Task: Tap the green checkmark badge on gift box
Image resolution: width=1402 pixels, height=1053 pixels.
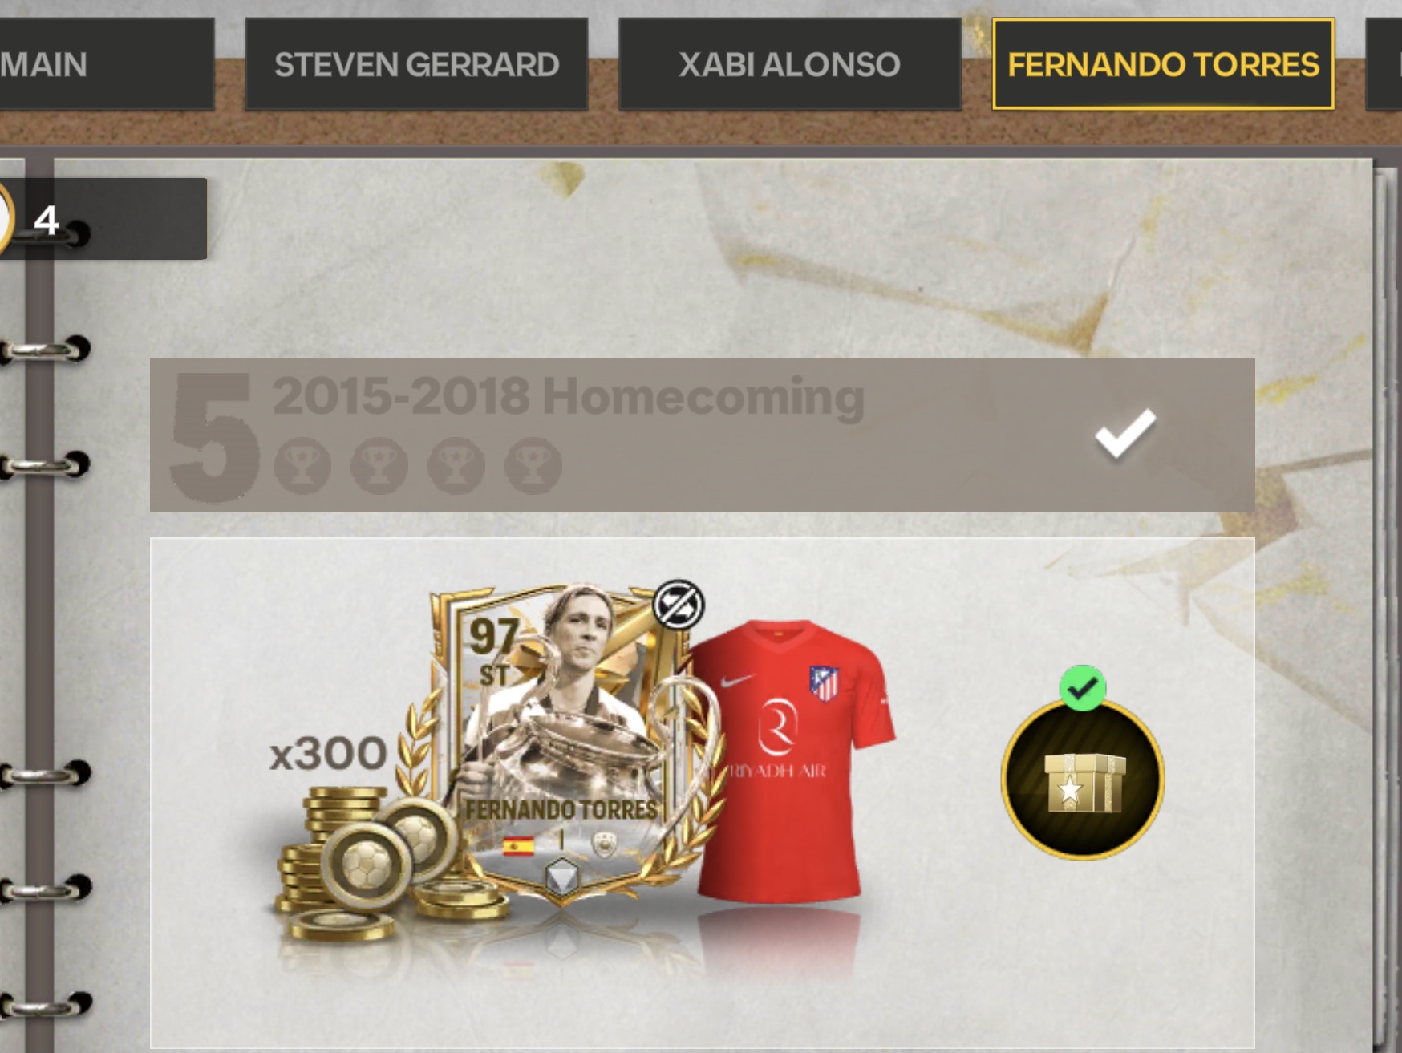Action: coord(1083,688)
